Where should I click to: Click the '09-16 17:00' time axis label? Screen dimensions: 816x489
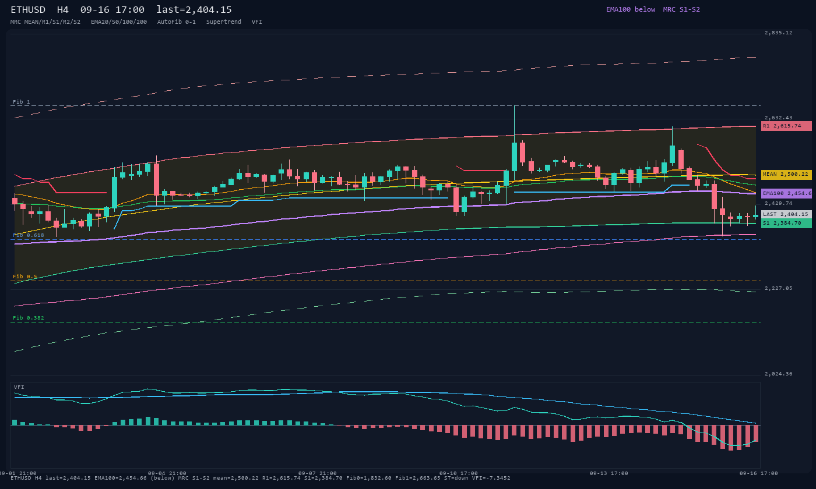pyautogui.click(x=759, y=473)
